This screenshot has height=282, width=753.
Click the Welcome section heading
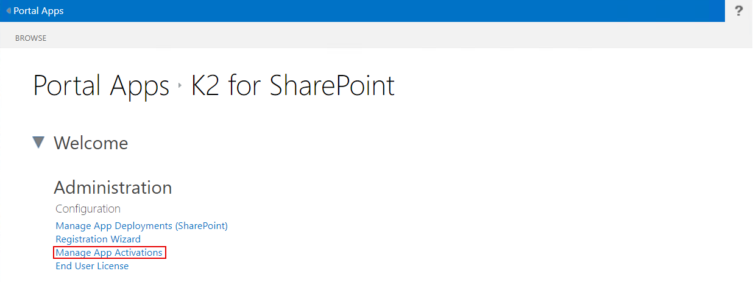tap(91, 143)
